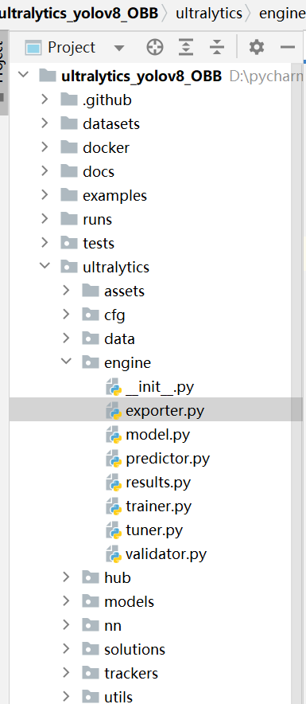Select the file name model.py
This screenshot has width=306, height=704.
coord(157,435)
